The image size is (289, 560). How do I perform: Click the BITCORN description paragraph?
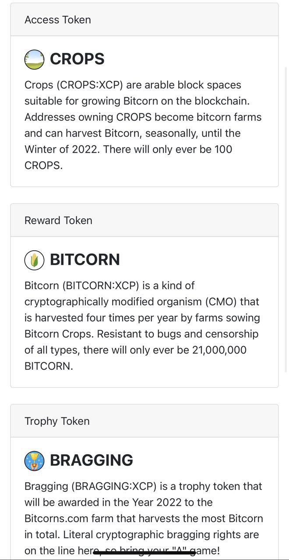[142, 326]
